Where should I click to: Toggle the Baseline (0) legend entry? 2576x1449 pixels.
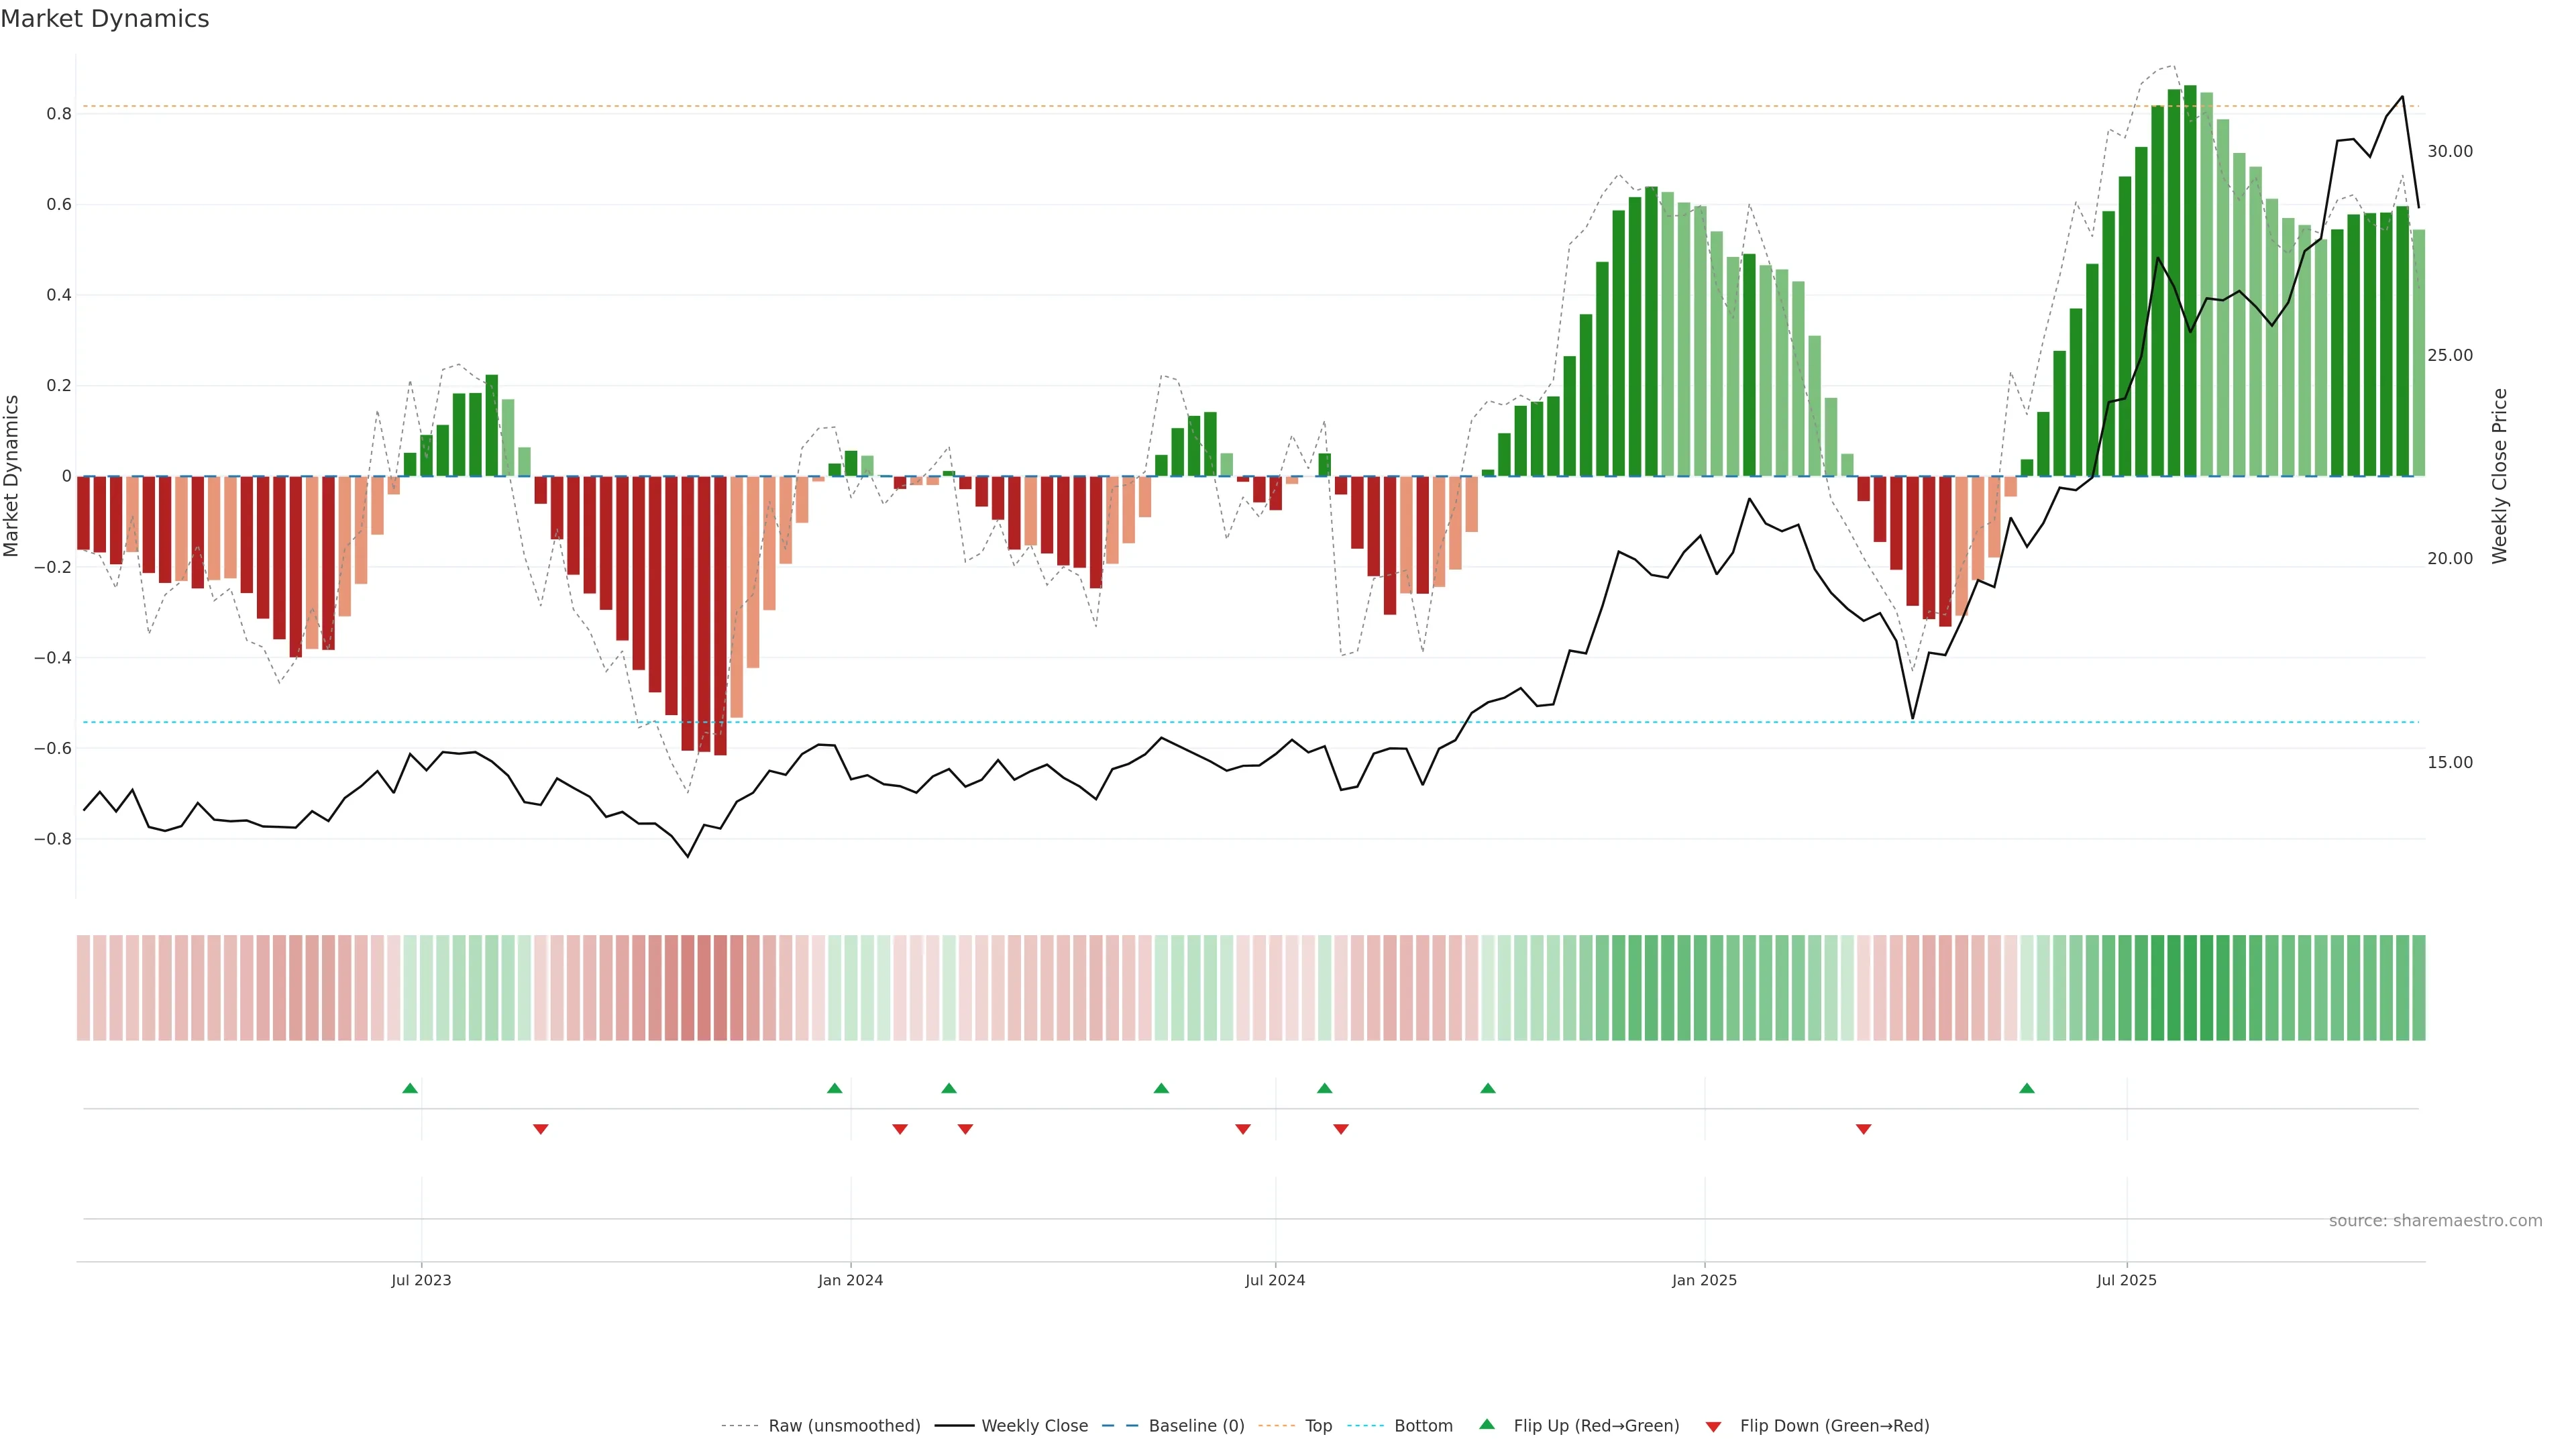[1196, 1426]
